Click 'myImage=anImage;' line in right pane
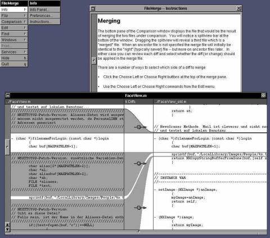Viewport: 270px width, 238px height. click(x=188, y=197)
